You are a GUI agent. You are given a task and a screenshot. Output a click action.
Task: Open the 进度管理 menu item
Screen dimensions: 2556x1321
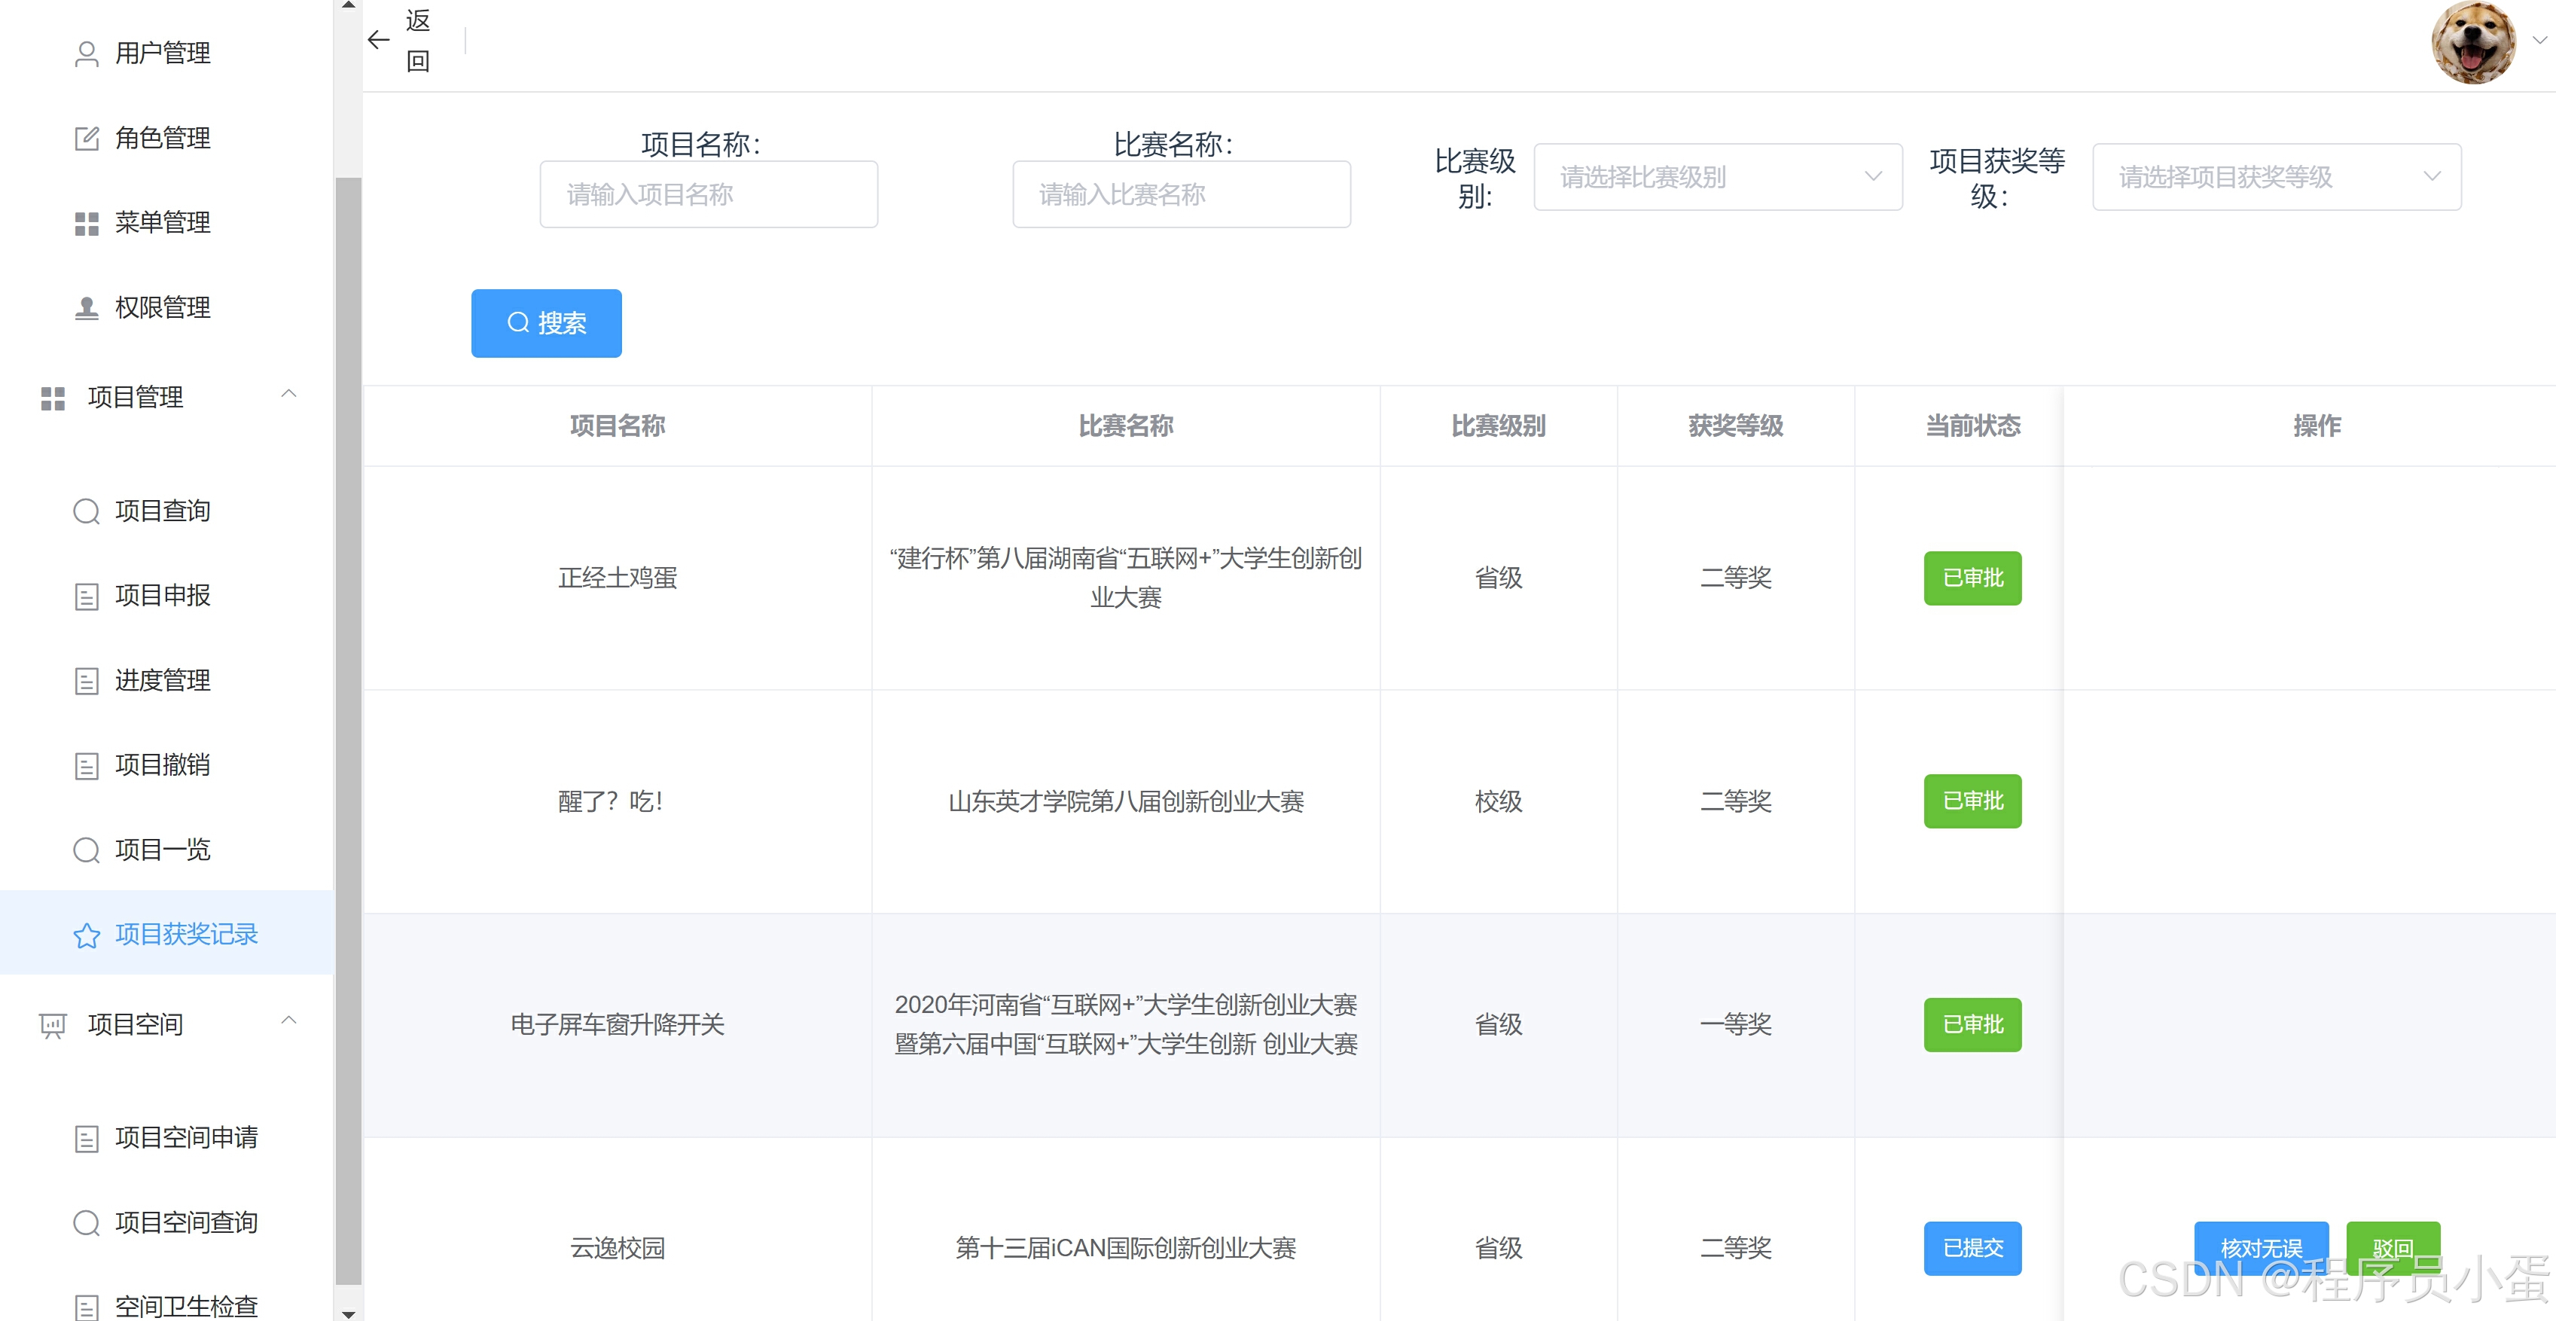tap(162, 681)
